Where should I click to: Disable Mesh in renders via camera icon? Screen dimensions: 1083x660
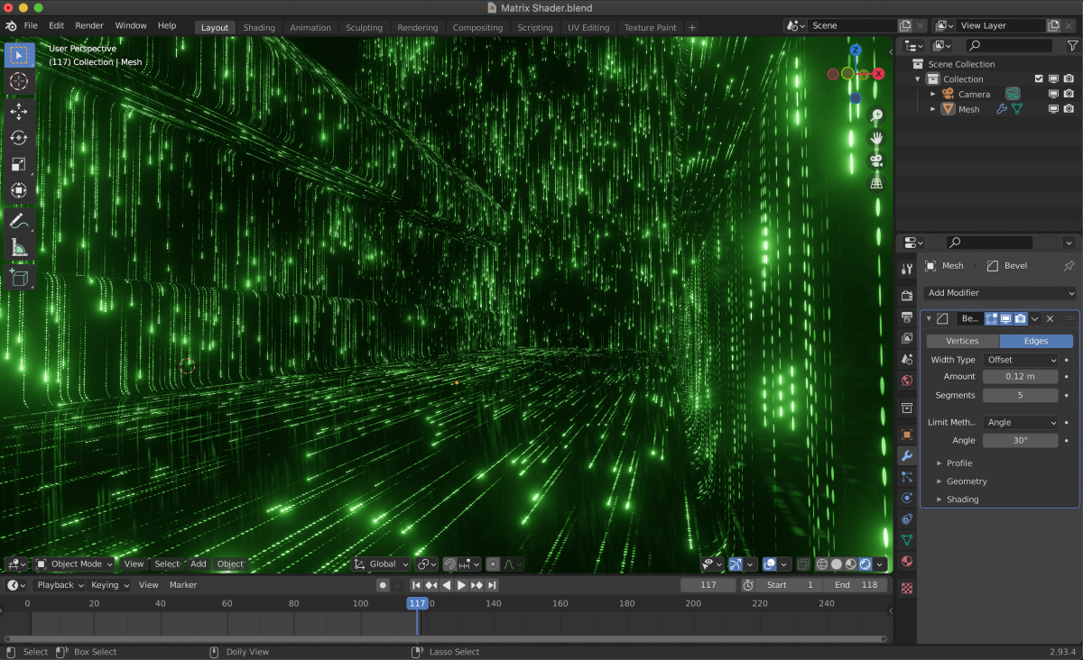pyautogui.click(x=1069, y=109)
